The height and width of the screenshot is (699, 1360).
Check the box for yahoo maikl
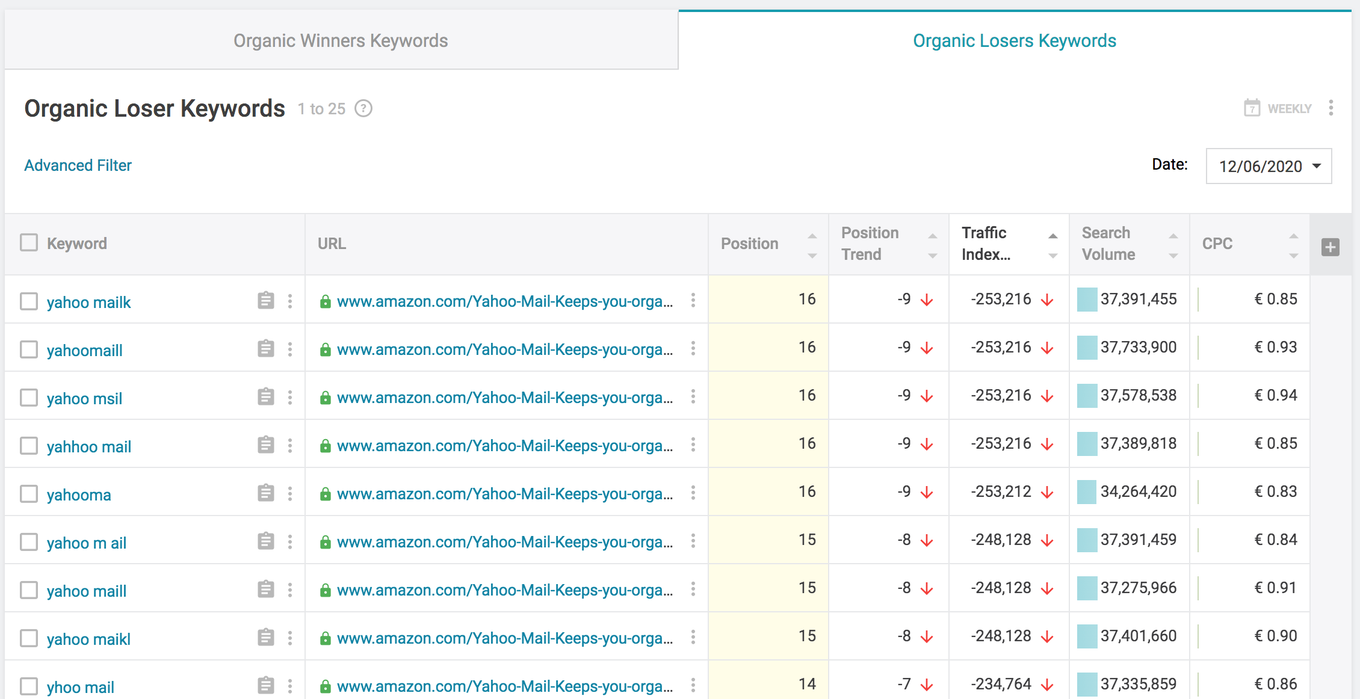point(29,638)
